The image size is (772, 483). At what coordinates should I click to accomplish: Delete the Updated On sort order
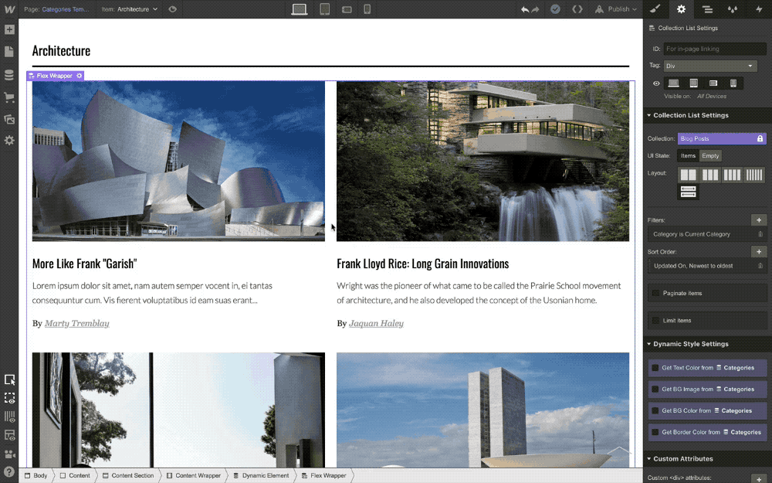[760, 266]
